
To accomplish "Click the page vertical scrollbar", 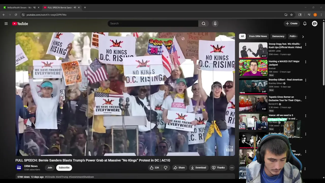I will 323,53.
